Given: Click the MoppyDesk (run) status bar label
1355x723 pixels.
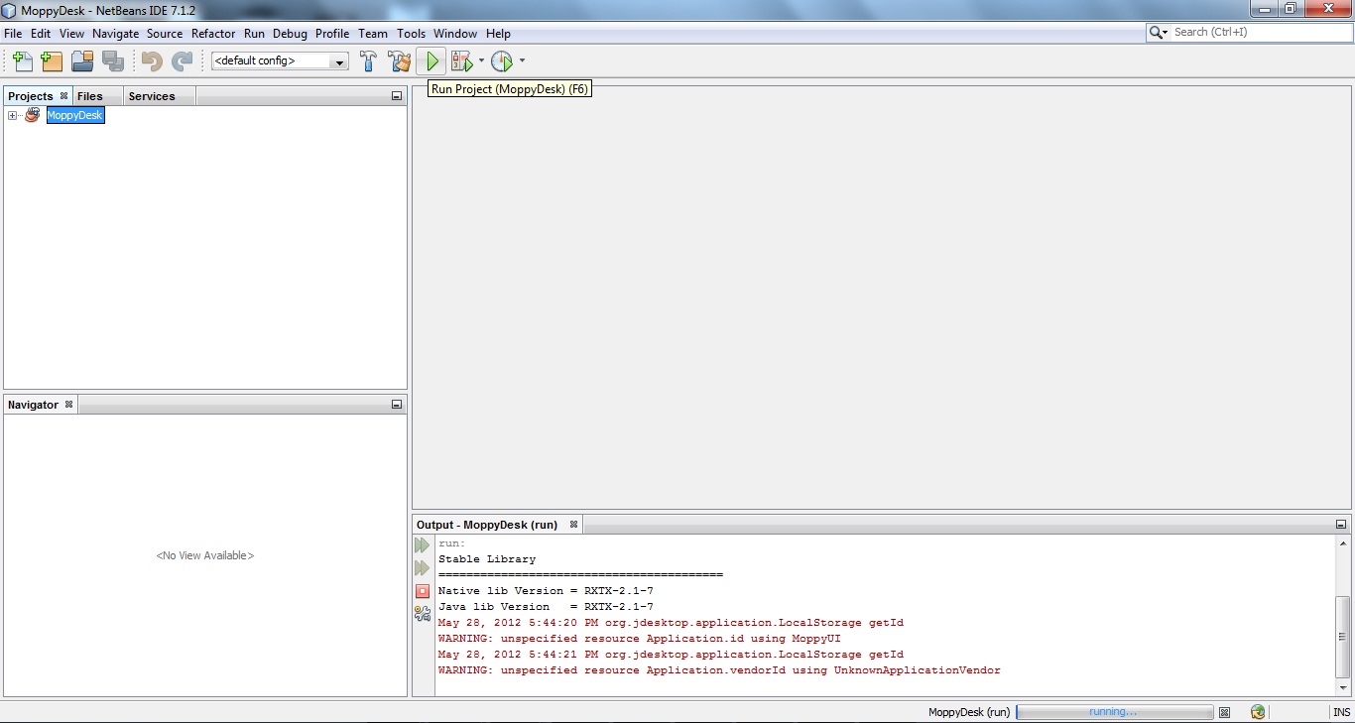Looking at the screenshot, I should 969,712.
